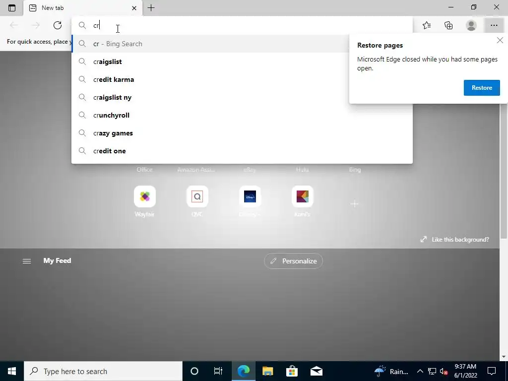This screenshot has width=508, height=381.
Task: Open the Mail app from taskbar
Action: click(x=316, y=371)
